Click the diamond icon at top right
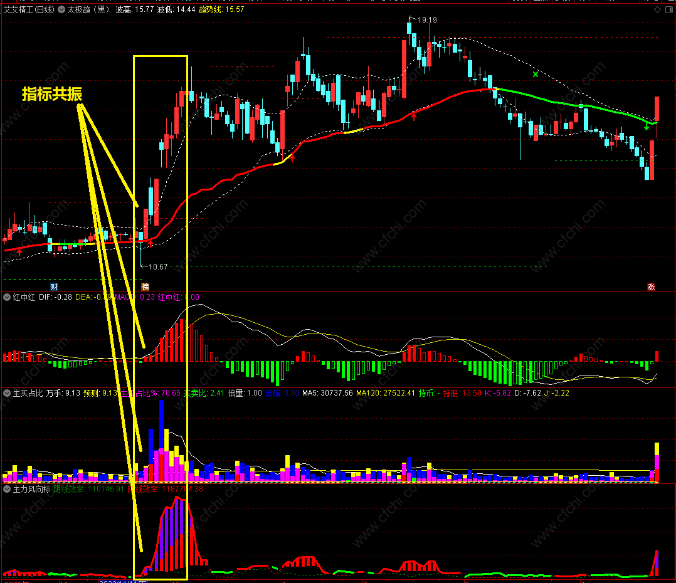676x583 pixels. [x=657, y=9]
